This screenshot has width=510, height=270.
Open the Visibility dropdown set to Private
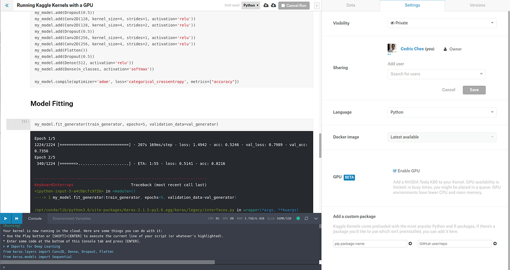click(x=442, y=23)
